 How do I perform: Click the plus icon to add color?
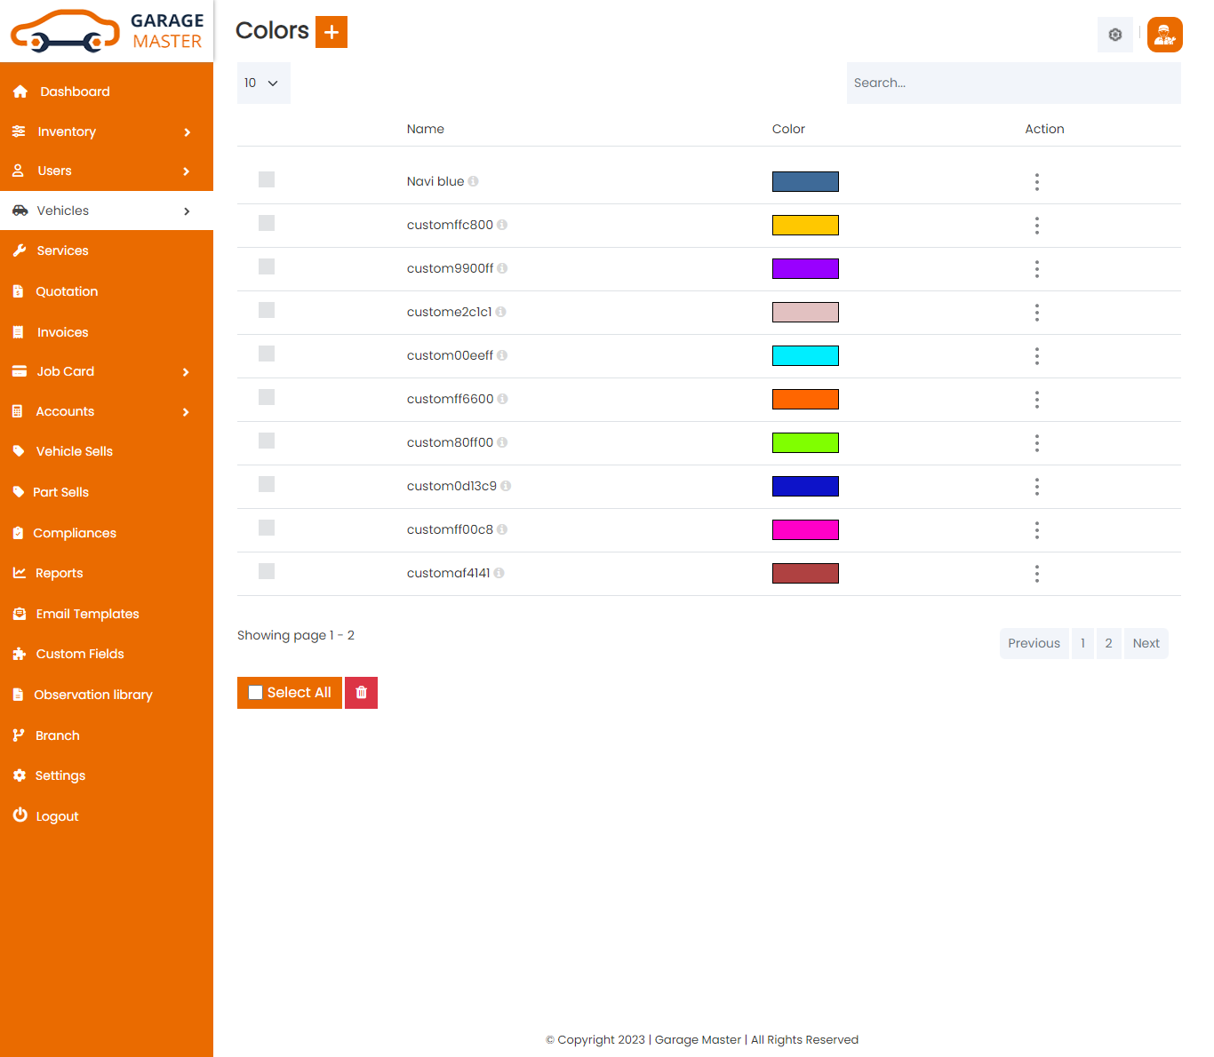coord(331,32)
